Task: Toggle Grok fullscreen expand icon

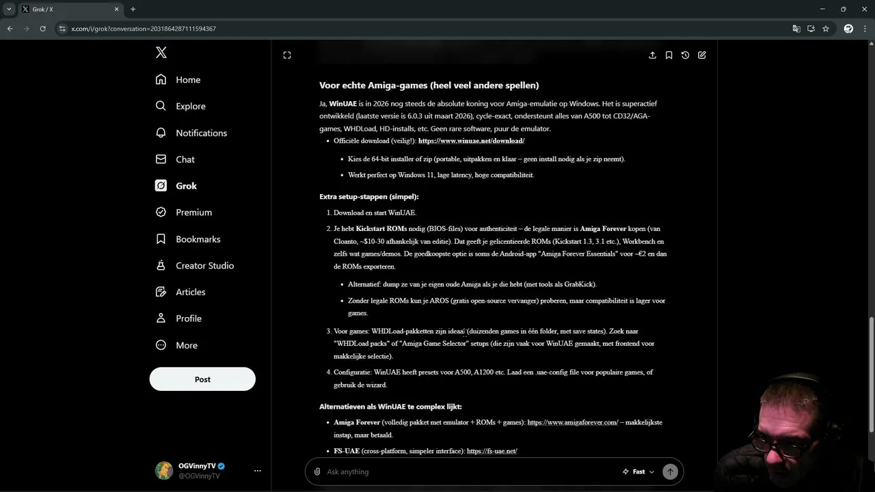Action: [x=287, y=55]
